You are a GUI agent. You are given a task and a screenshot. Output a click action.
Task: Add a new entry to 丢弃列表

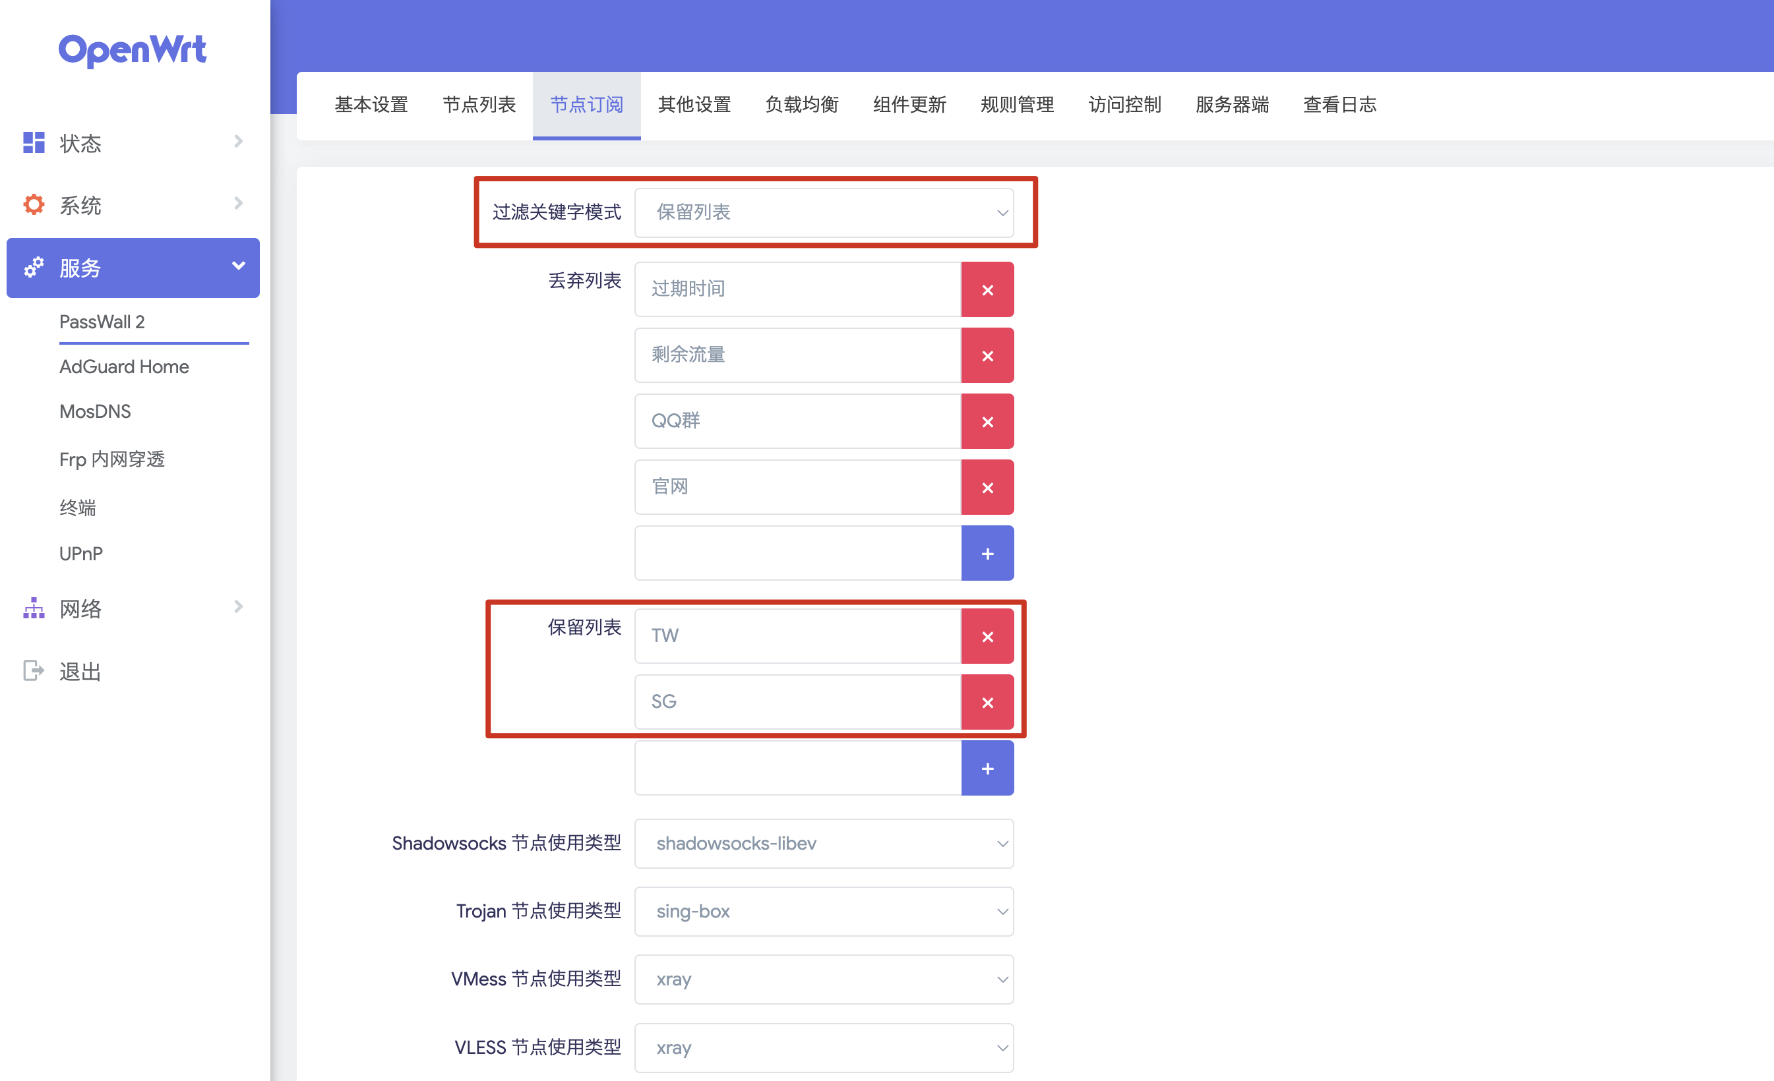[x=987, y=553]
